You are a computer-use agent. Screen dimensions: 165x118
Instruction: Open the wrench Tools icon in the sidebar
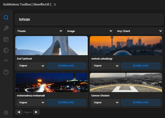click(6, 28)
